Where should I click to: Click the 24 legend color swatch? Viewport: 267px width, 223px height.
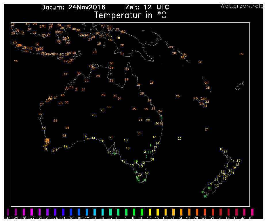181,212
